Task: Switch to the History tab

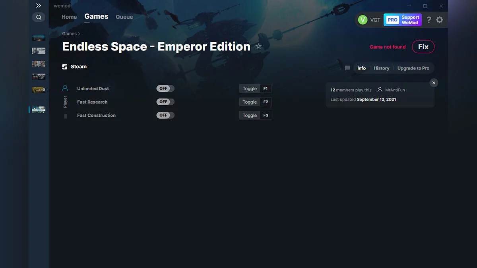Action: (381, 68)
